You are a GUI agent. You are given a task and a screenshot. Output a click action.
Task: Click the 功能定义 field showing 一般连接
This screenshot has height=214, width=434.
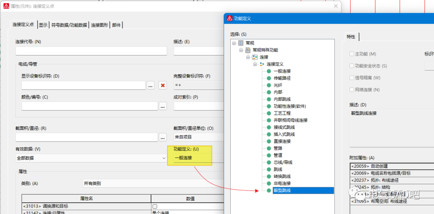(x=199, y=158)
